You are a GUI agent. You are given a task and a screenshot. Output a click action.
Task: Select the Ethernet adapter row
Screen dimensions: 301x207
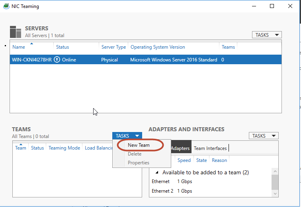[x=210, y=181]
